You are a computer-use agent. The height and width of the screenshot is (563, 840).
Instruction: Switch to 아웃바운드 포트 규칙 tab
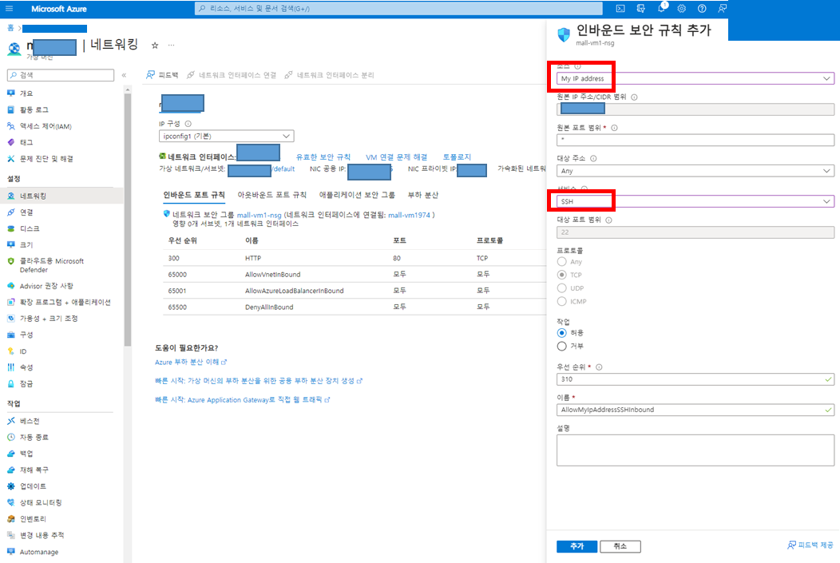(272, 195)
